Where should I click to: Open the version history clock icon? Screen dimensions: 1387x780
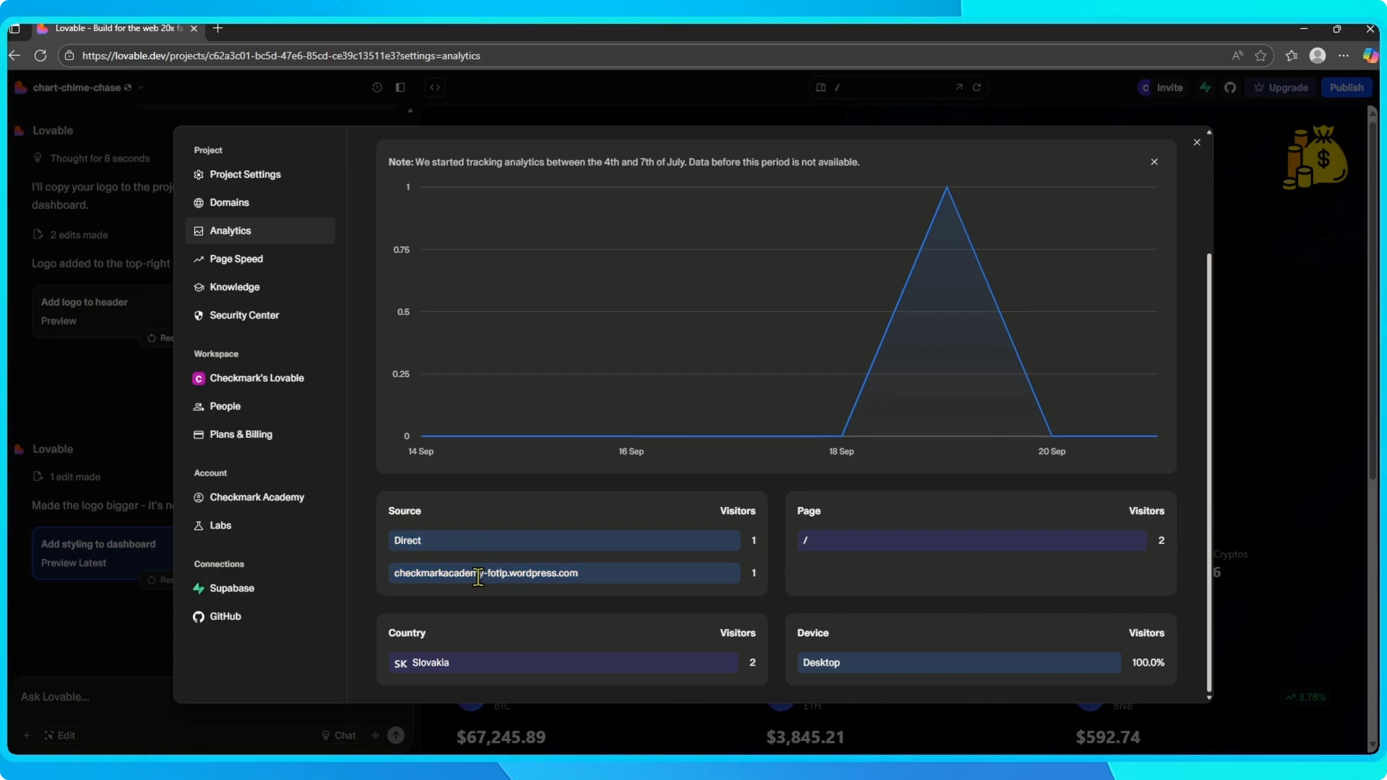[377, 87]
